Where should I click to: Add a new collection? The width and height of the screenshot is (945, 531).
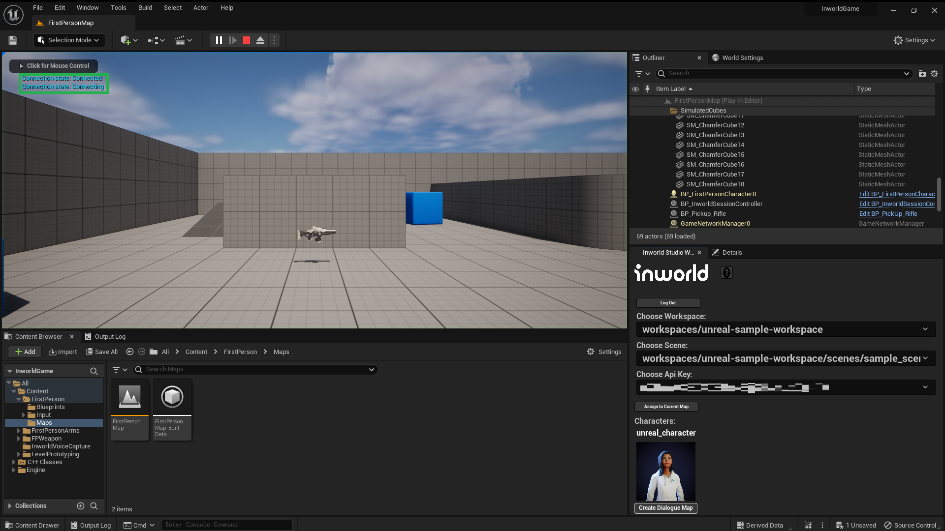tap(81, 506)
